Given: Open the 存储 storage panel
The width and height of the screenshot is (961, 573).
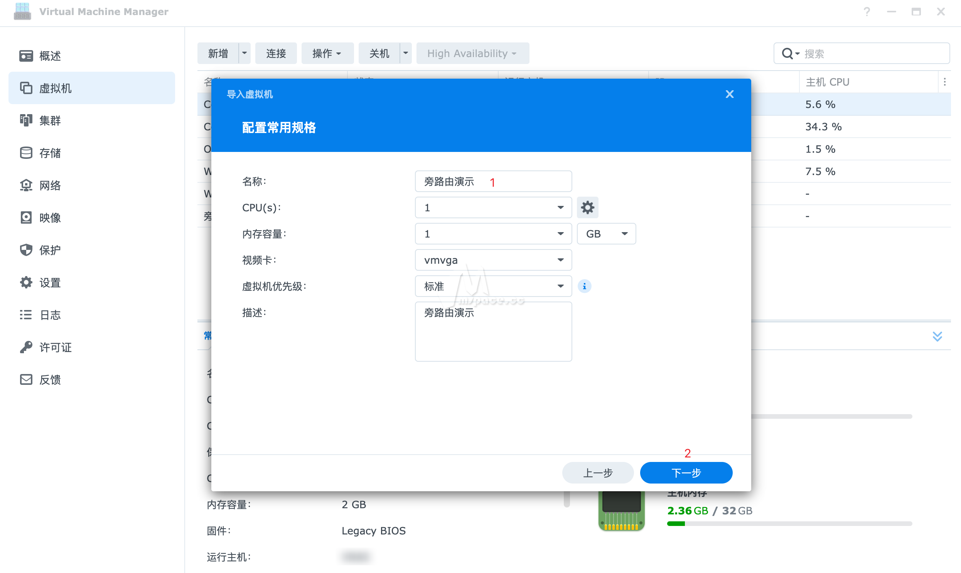Looking at the screenshot, I should 49,153.
